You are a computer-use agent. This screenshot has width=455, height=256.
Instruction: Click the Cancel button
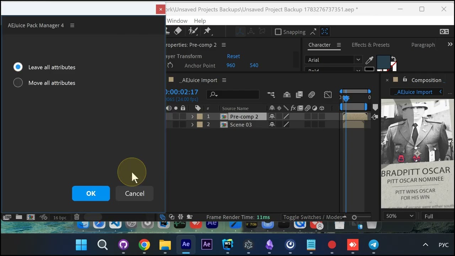pyautogui.click(x=134, y=193)
